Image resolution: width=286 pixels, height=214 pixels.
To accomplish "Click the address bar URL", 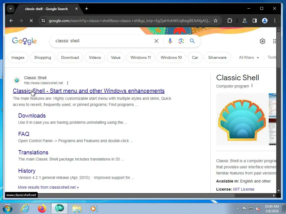I will (130, 21).
